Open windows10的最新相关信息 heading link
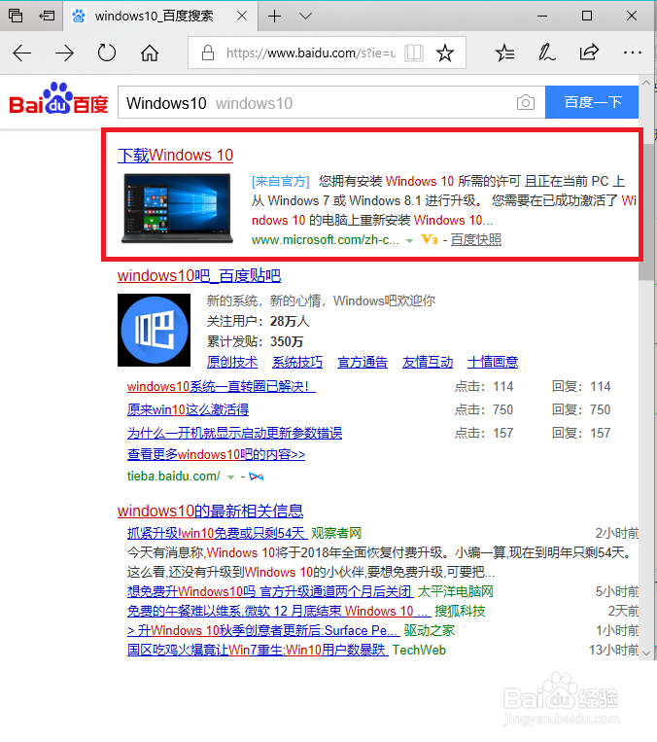This screenshot has width=657, height=742. point(211,511)
